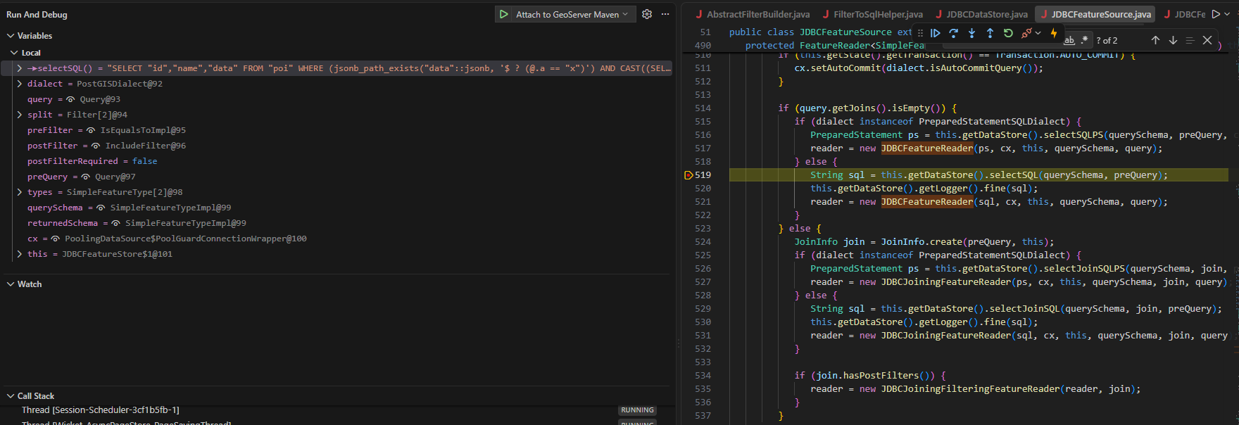The height and width of the screenshot is (425, 1239).
Task: Click PostGISDialect@92 value
Action: pos(120,84)
